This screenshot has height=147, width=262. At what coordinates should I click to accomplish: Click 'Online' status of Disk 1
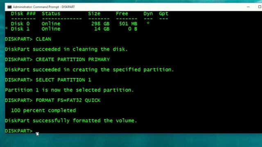coord(51,29)
